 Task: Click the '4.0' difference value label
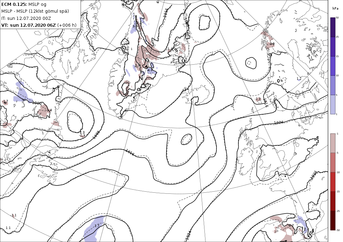(x=150, y=70)
